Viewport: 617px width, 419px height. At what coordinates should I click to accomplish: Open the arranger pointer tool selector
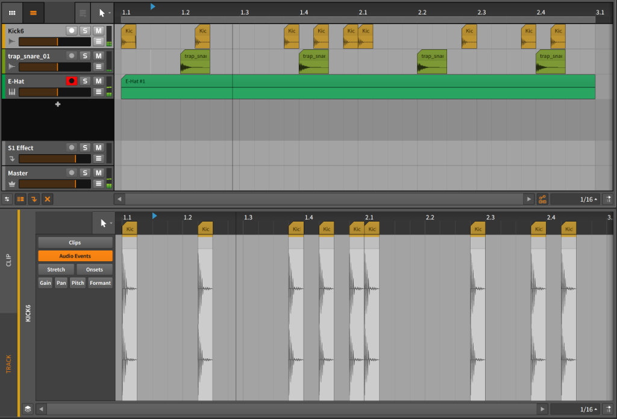pyautogui.click(x=102, y=13)
